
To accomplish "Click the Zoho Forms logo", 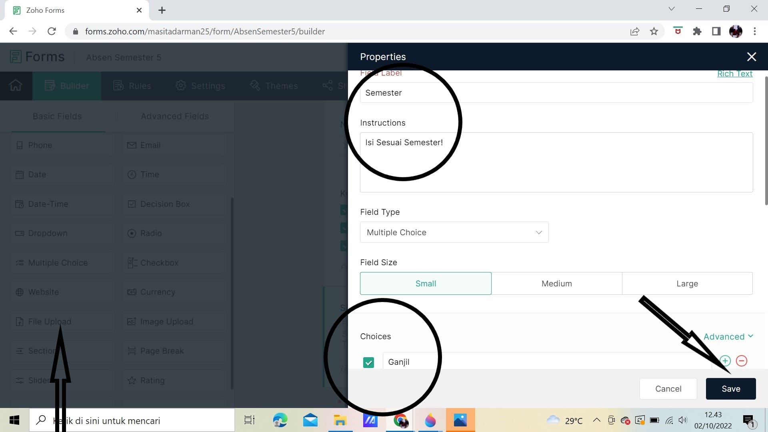I will [x=37, y=57].
